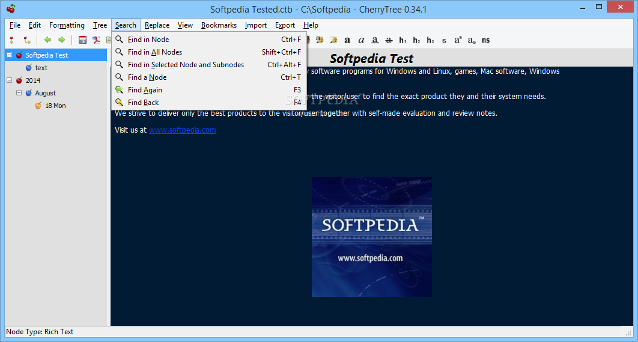Click the window resize grip in status bar
This screenshot has height=342, width=638.
(628, 332)
